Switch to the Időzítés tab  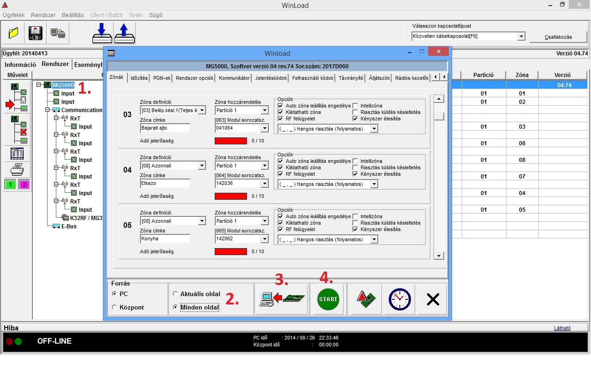click(x=139, y=78)
